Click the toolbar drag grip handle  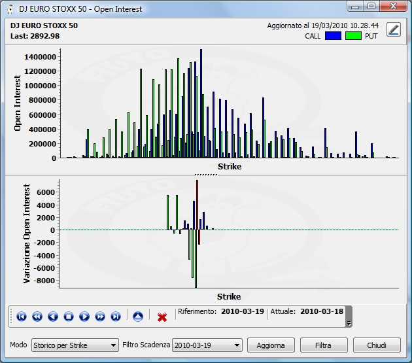click(11, 317)
